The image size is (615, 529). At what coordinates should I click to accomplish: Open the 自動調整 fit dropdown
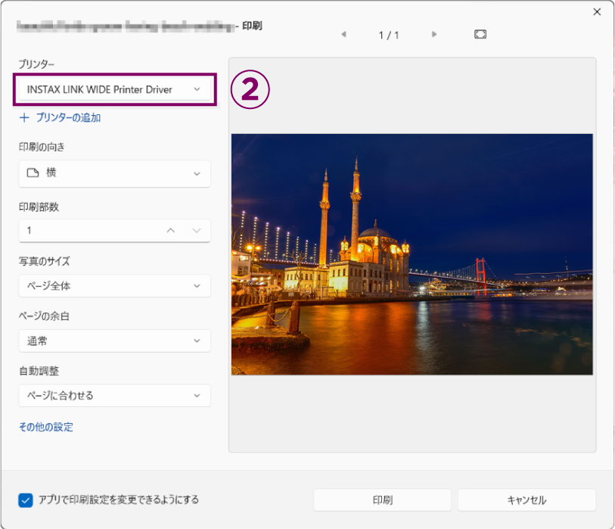click(x=114, y=395)
